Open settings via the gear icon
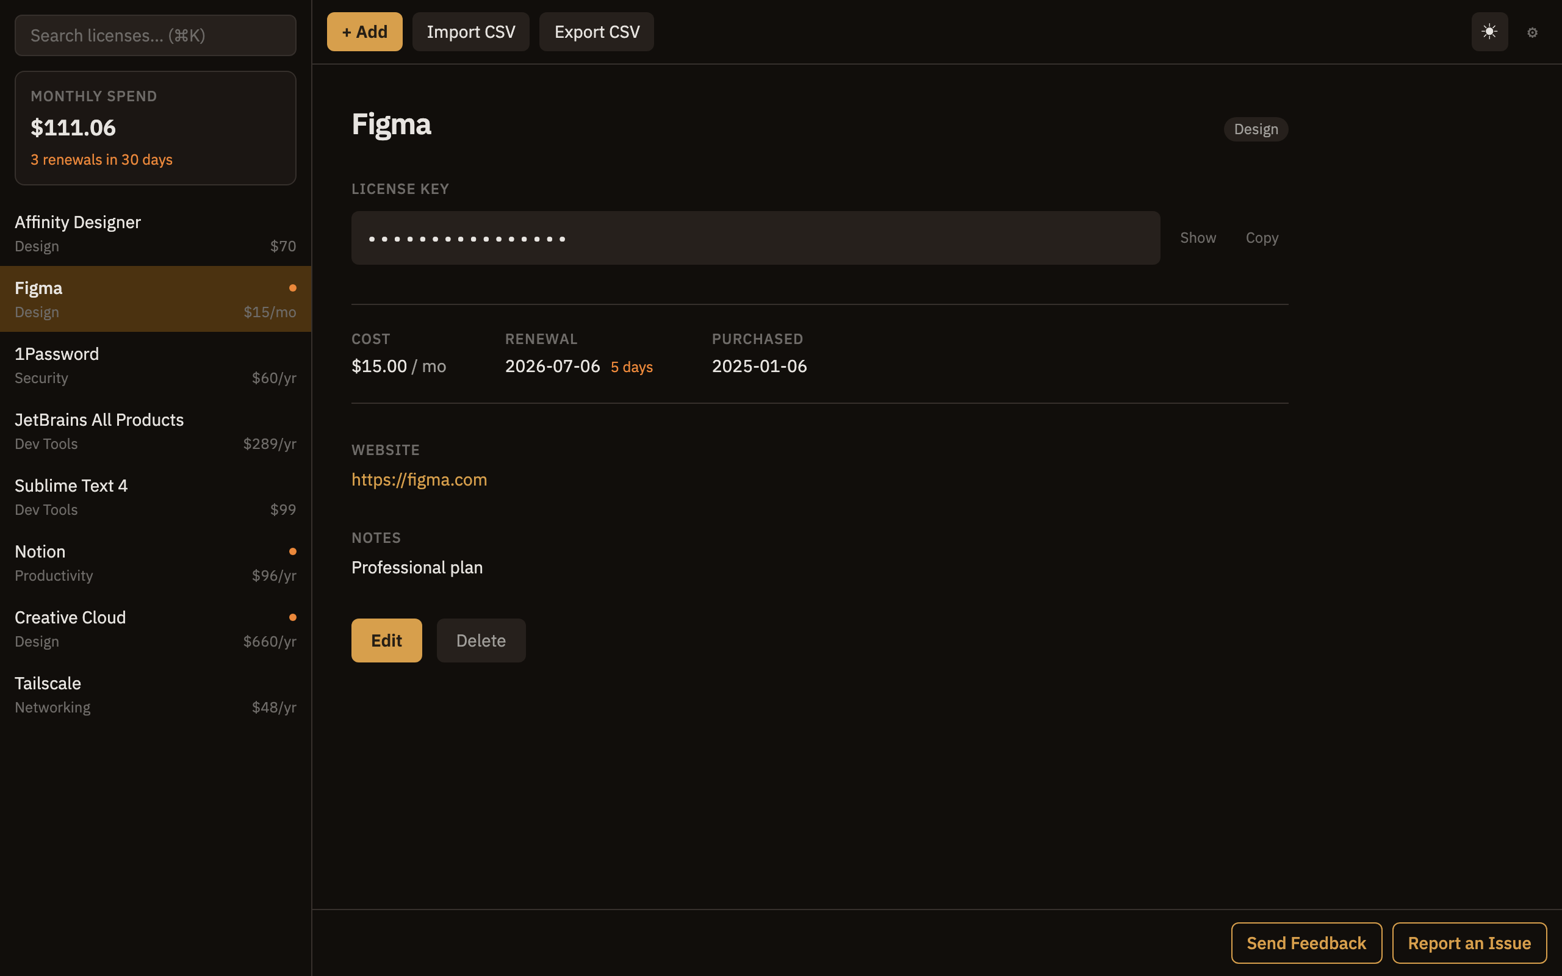 1532,32
